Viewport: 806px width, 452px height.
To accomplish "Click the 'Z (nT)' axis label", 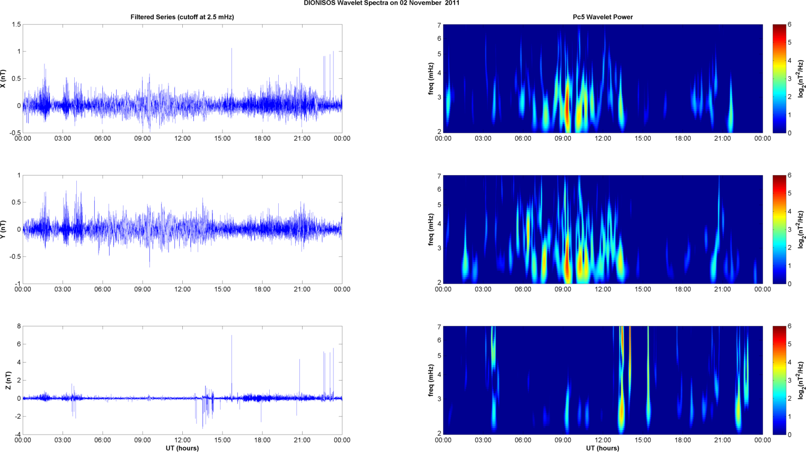I will (8, 381).
